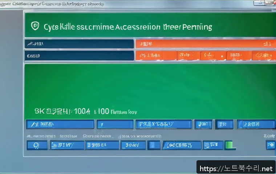Image resolution: width=276 pixels, height=174 pixels.
Task: Open the https://노트북수리.net link
Action: (236, 168)
